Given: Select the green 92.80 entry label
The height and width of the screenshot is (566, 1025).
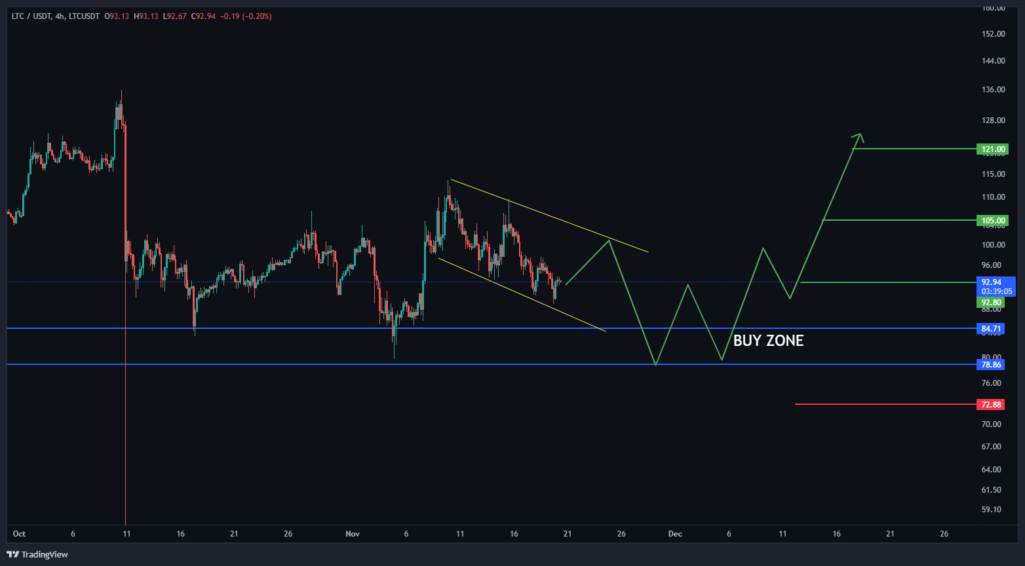Looking at the screenshot, I should tap(991, 303).
